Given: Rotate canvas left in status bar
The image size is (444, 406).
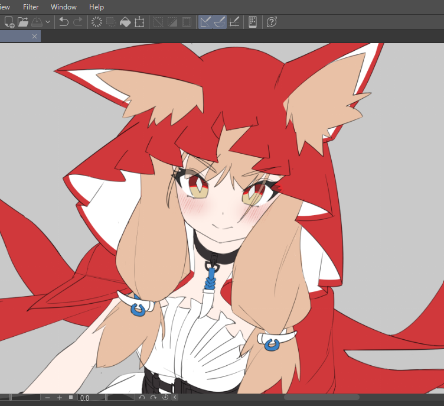Looking at the screenshot, I should click(142, 398).
